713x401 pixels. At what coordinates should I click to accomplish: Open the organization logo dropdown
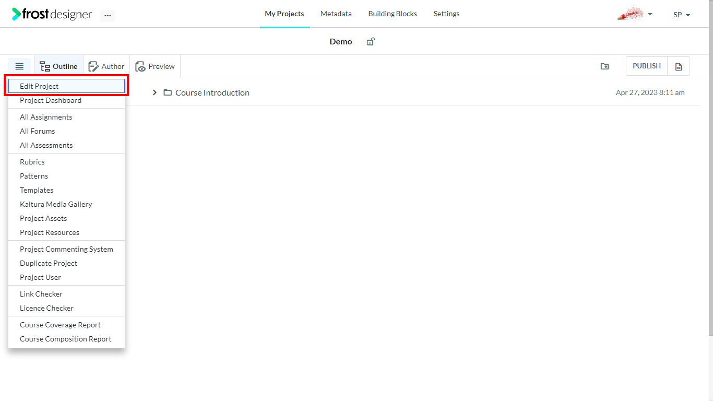click(x=635, y=14)
